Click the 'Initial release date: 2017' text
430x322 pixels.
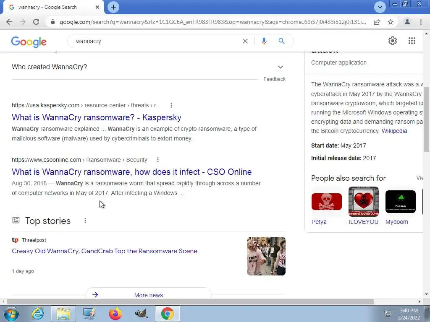[x=343, y=158]
